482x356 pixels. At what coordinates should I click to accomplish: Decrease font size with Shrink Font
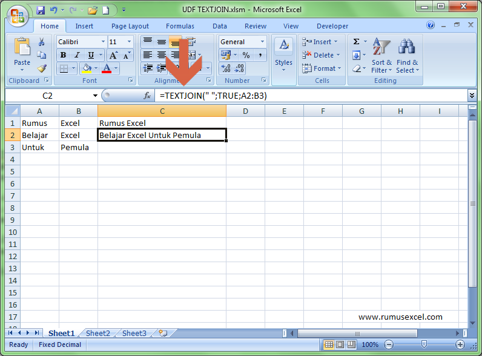tap(127, 55)
